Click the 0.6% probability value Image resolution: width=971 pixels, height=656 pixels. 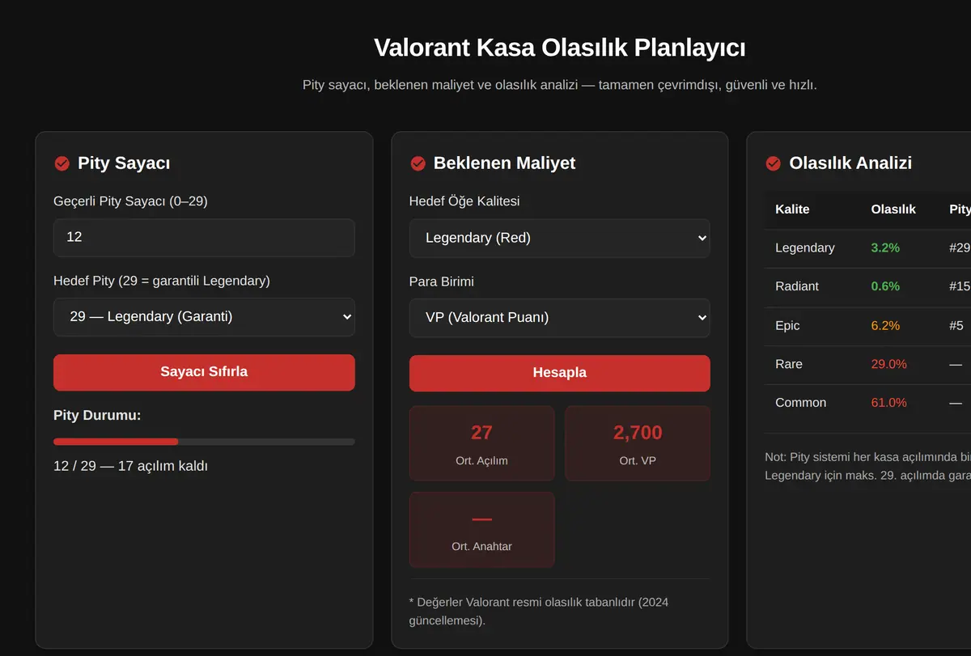click(885, 286)
